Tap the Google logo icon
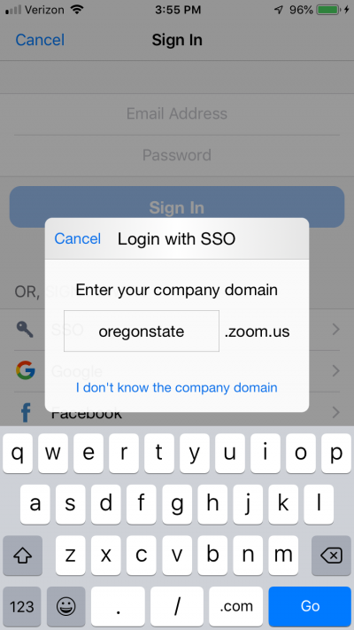Viewport: 354px width, 630px height. pos(26,370)
